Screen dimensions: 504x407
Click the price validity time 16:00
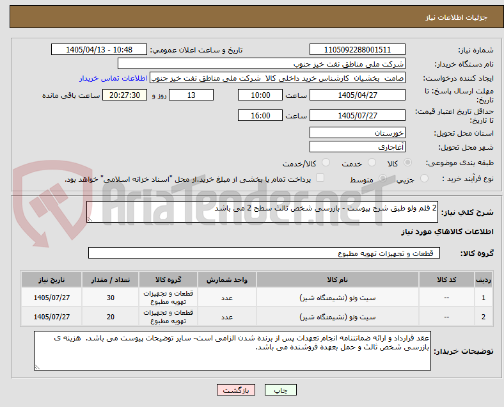(x=260, y=115)
